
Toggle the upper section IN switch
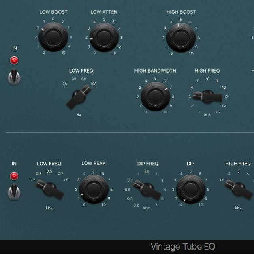(x=14, y=76)
